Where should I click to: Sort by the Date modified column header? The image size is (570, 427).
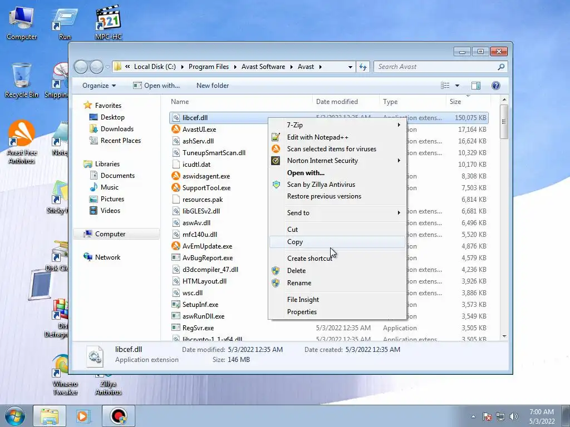tap(346, 102)
